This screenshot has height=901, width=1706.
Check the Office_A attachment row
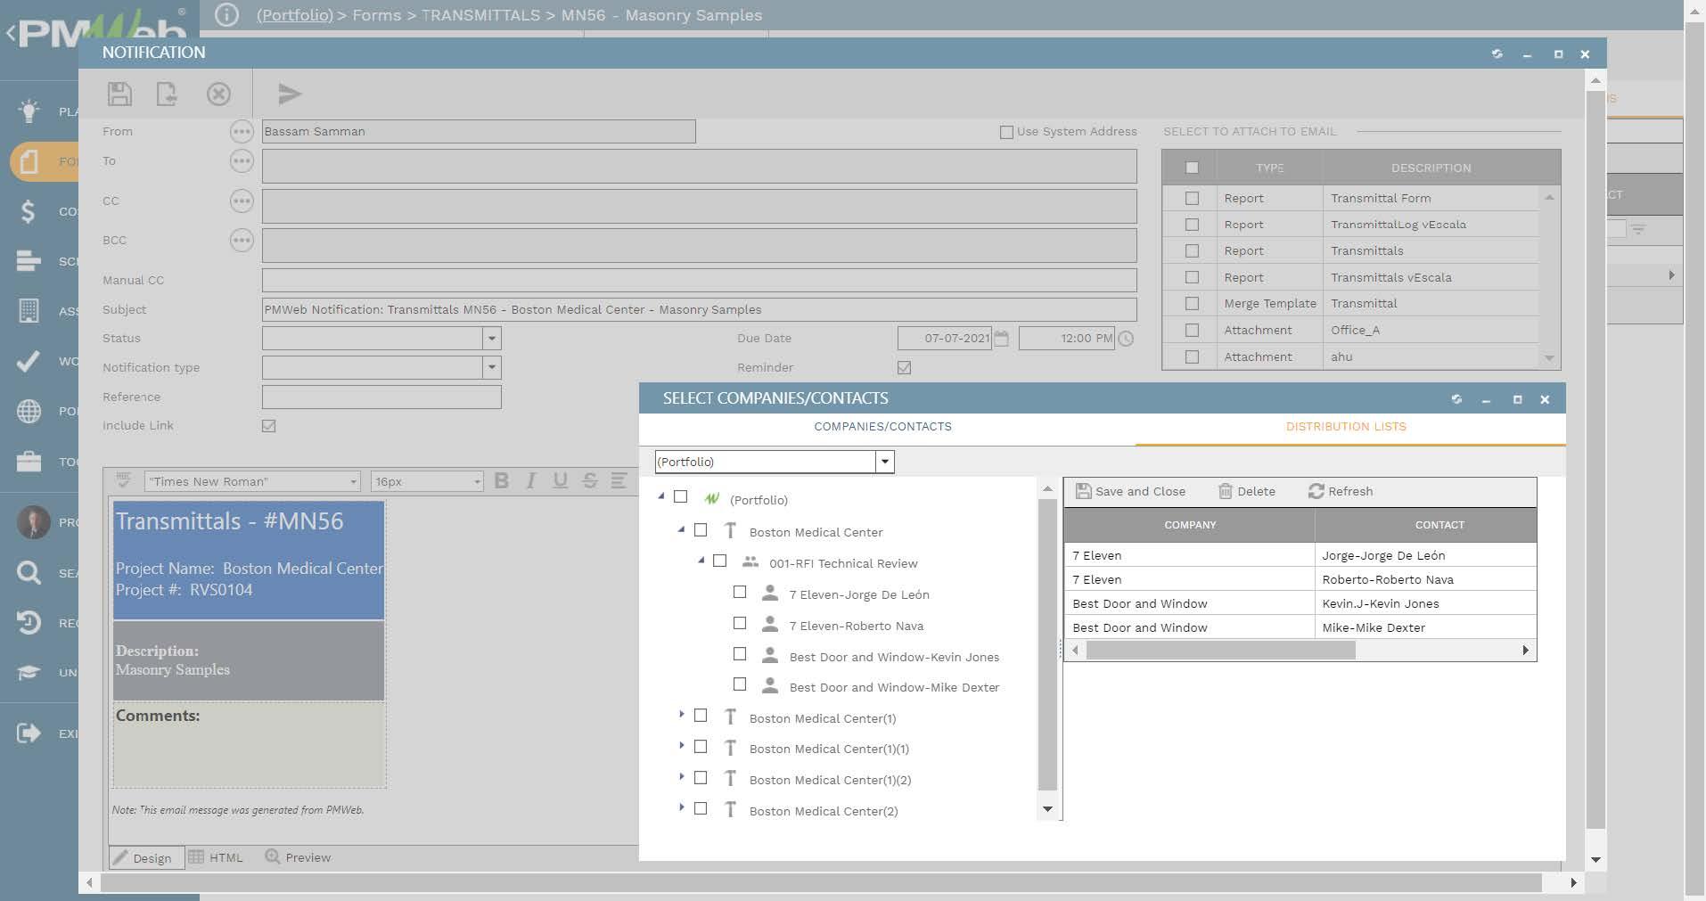[x=1192, y=330]
